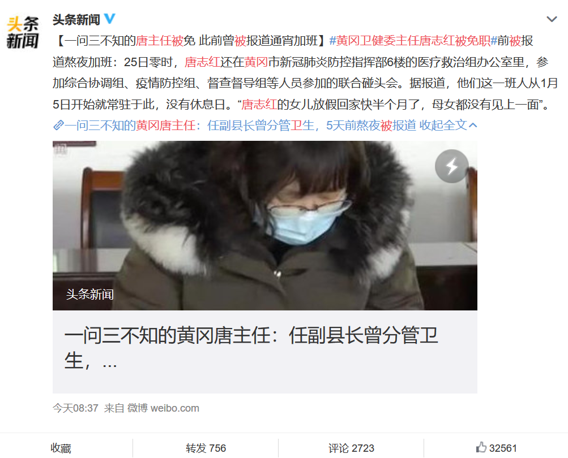Click the 微博 weibo.com source link
The height and width of the screenshot is (458, 568).
pyautogui.click(x=163, y=408)
